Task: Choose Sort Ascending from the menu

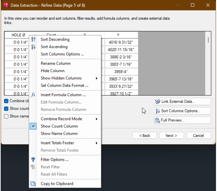Action: 65,47
